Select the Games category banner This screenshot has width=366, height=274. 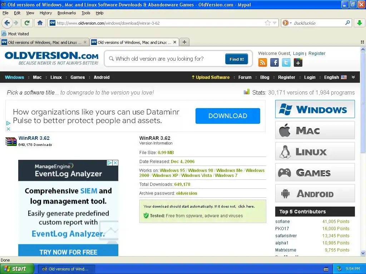[315, 172]
